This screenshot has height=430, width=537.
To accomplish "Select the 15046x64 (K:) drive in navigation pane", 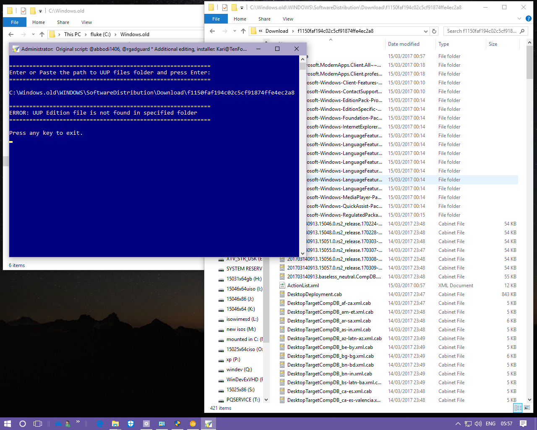I will click(241, 309).
